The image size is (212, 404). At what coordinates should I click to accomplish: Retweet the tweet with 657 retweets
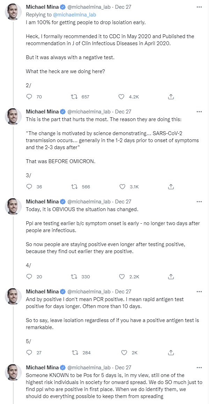point(74,97)
